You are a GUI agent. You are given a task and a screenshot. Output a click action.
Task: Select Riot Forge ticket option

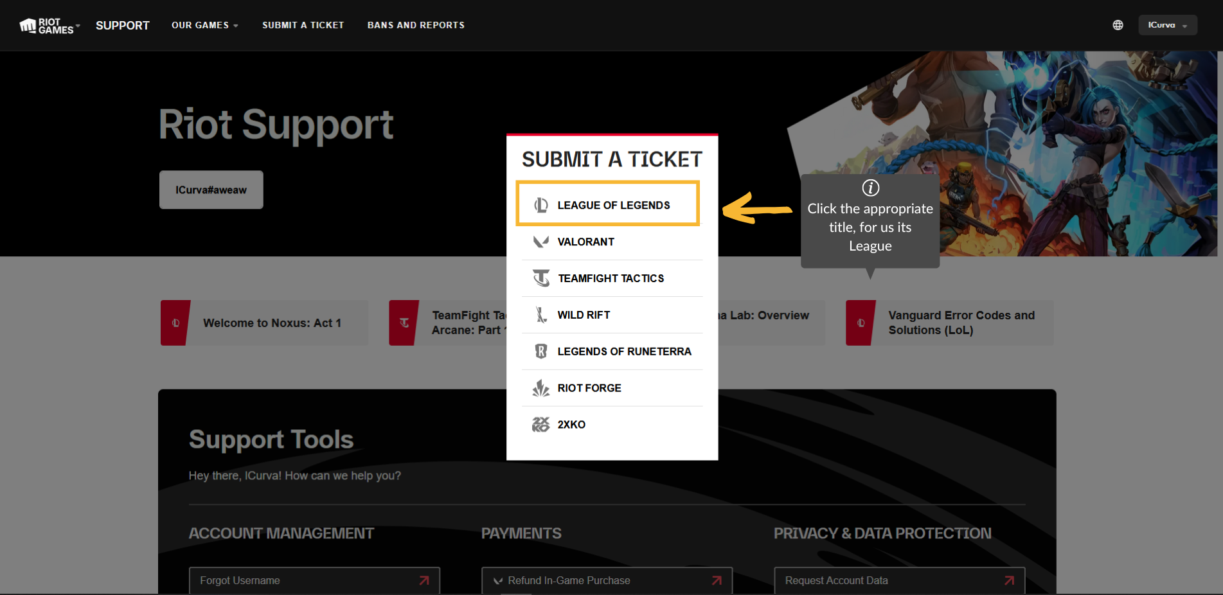(x=612, y=388)
